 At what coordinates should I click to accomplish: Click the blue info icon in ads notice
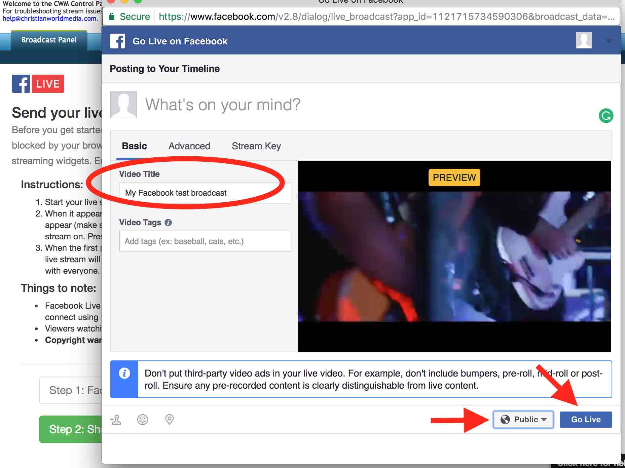124,373
